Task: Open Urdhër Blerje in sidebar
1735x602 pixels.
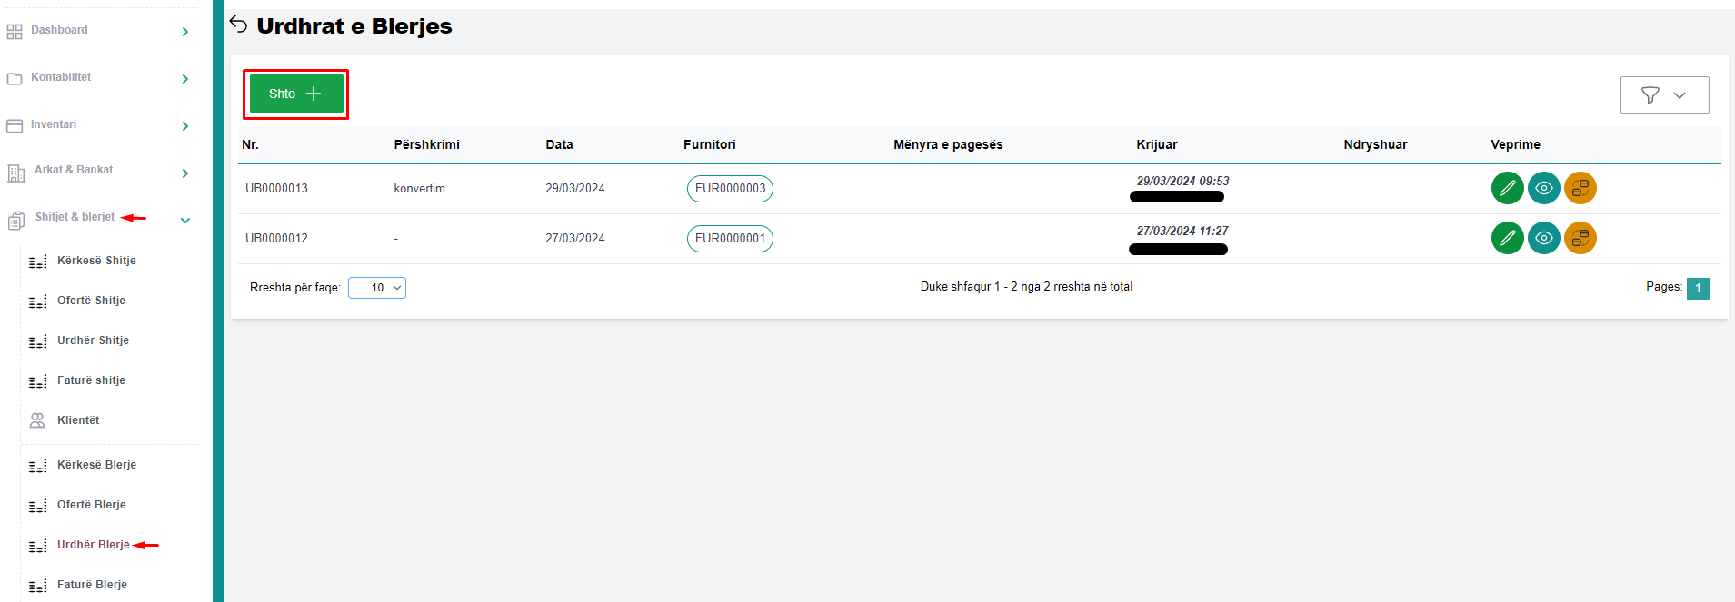Action: pyautogui.click(x=93, y=545)
